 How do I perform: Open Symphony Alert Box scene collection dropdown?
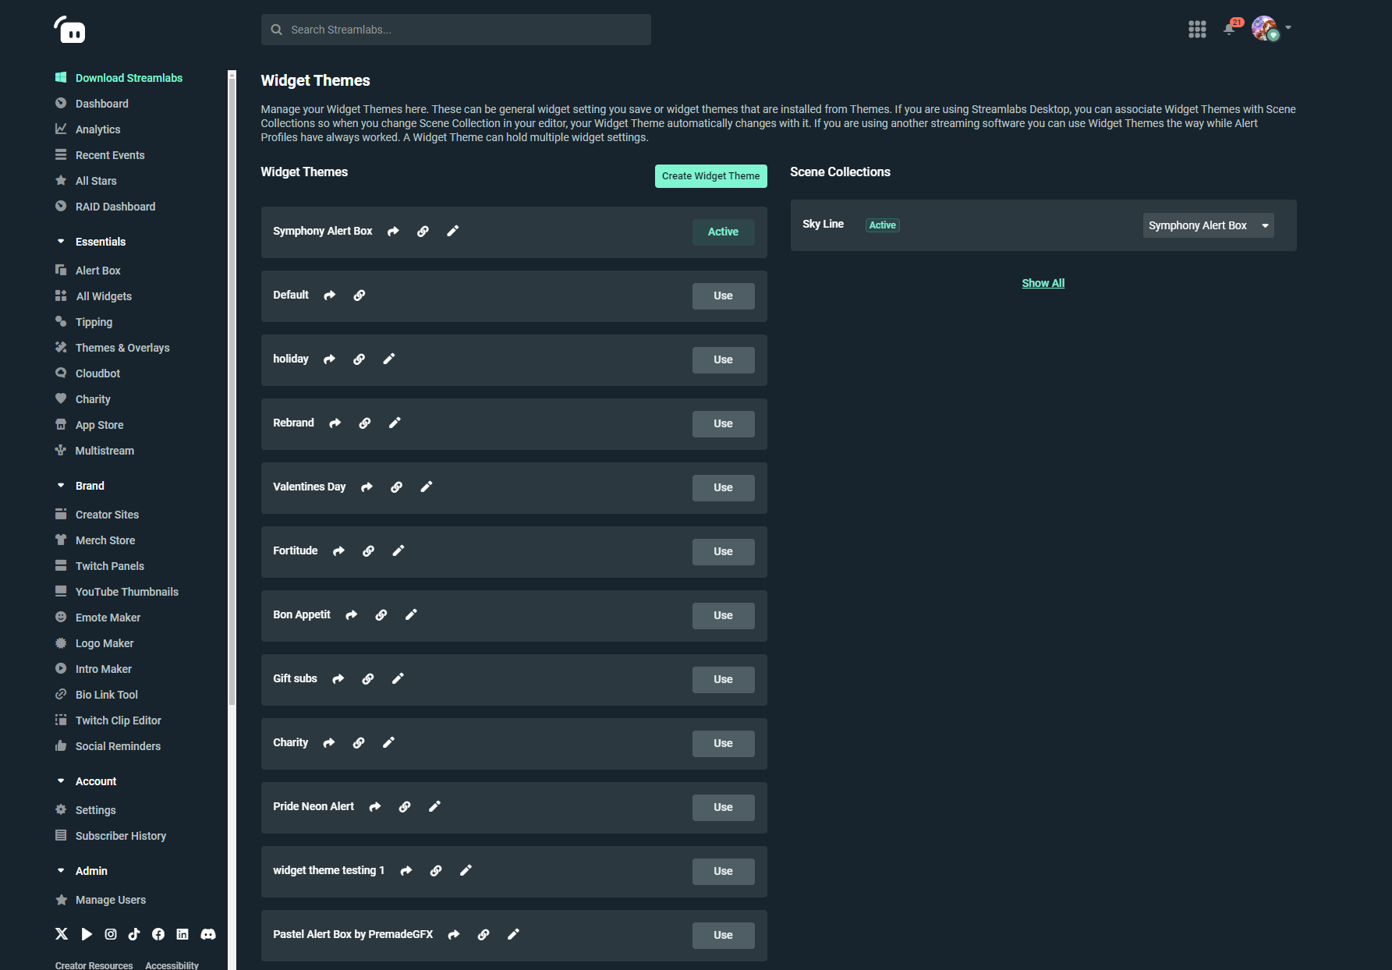1208,225
